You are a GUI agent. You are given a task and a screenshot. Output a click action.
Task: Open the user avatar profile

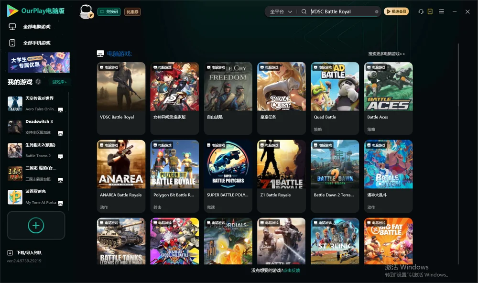pyautogui.click(x=86, y=11)
